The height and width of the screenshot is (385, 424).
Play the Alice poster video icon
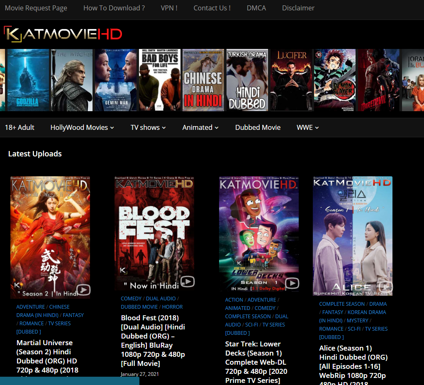385,287
